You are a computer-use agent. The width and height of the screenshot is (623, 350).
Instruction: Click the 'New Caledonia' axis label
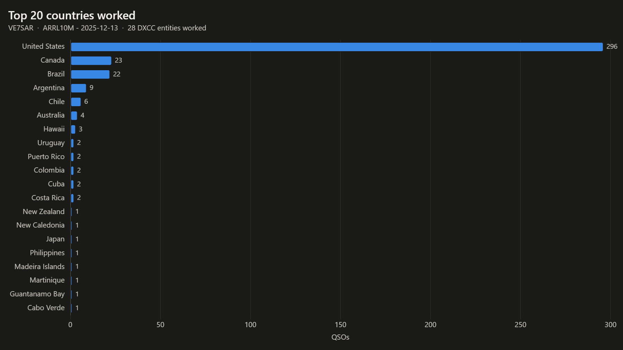coord(40,225)
